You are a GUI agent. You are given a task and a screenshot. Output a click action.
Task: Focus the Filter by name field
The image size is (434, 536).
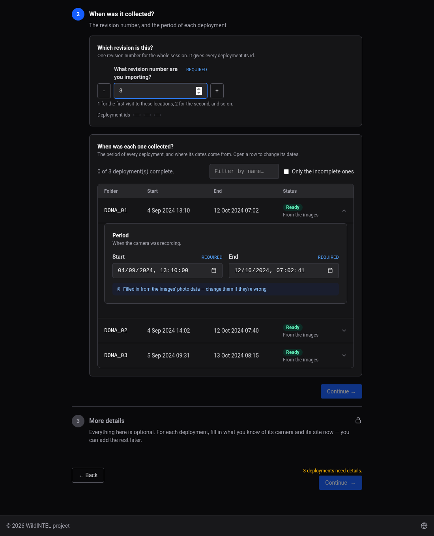point(244,171)
